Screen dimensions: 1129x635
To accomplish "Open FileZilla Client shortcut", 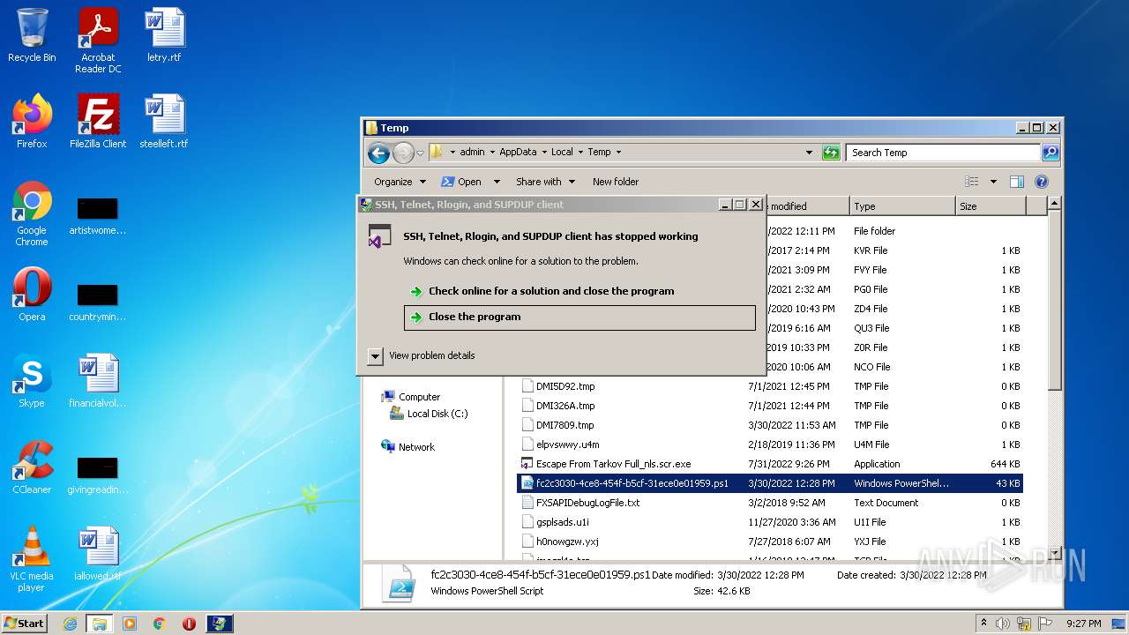I will tap(98, 122).
